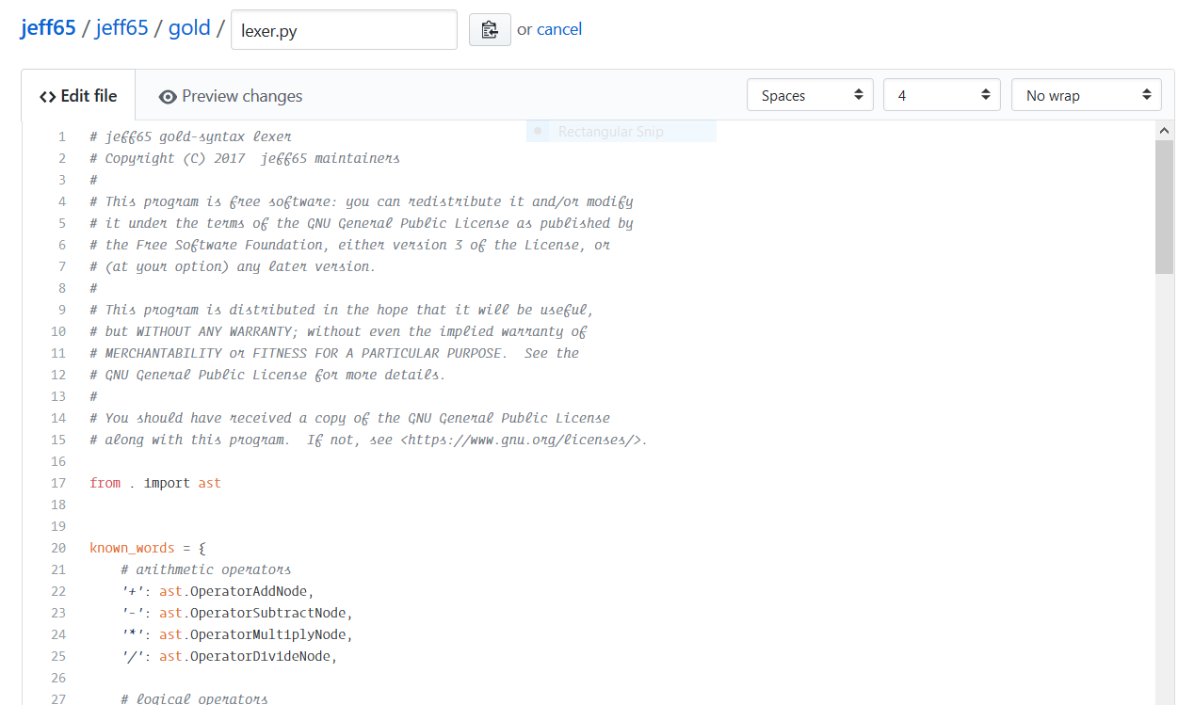This screenshot has width=1194, height=705.
Task: Open the gold folder breadcrumb link
Action: 189,28
